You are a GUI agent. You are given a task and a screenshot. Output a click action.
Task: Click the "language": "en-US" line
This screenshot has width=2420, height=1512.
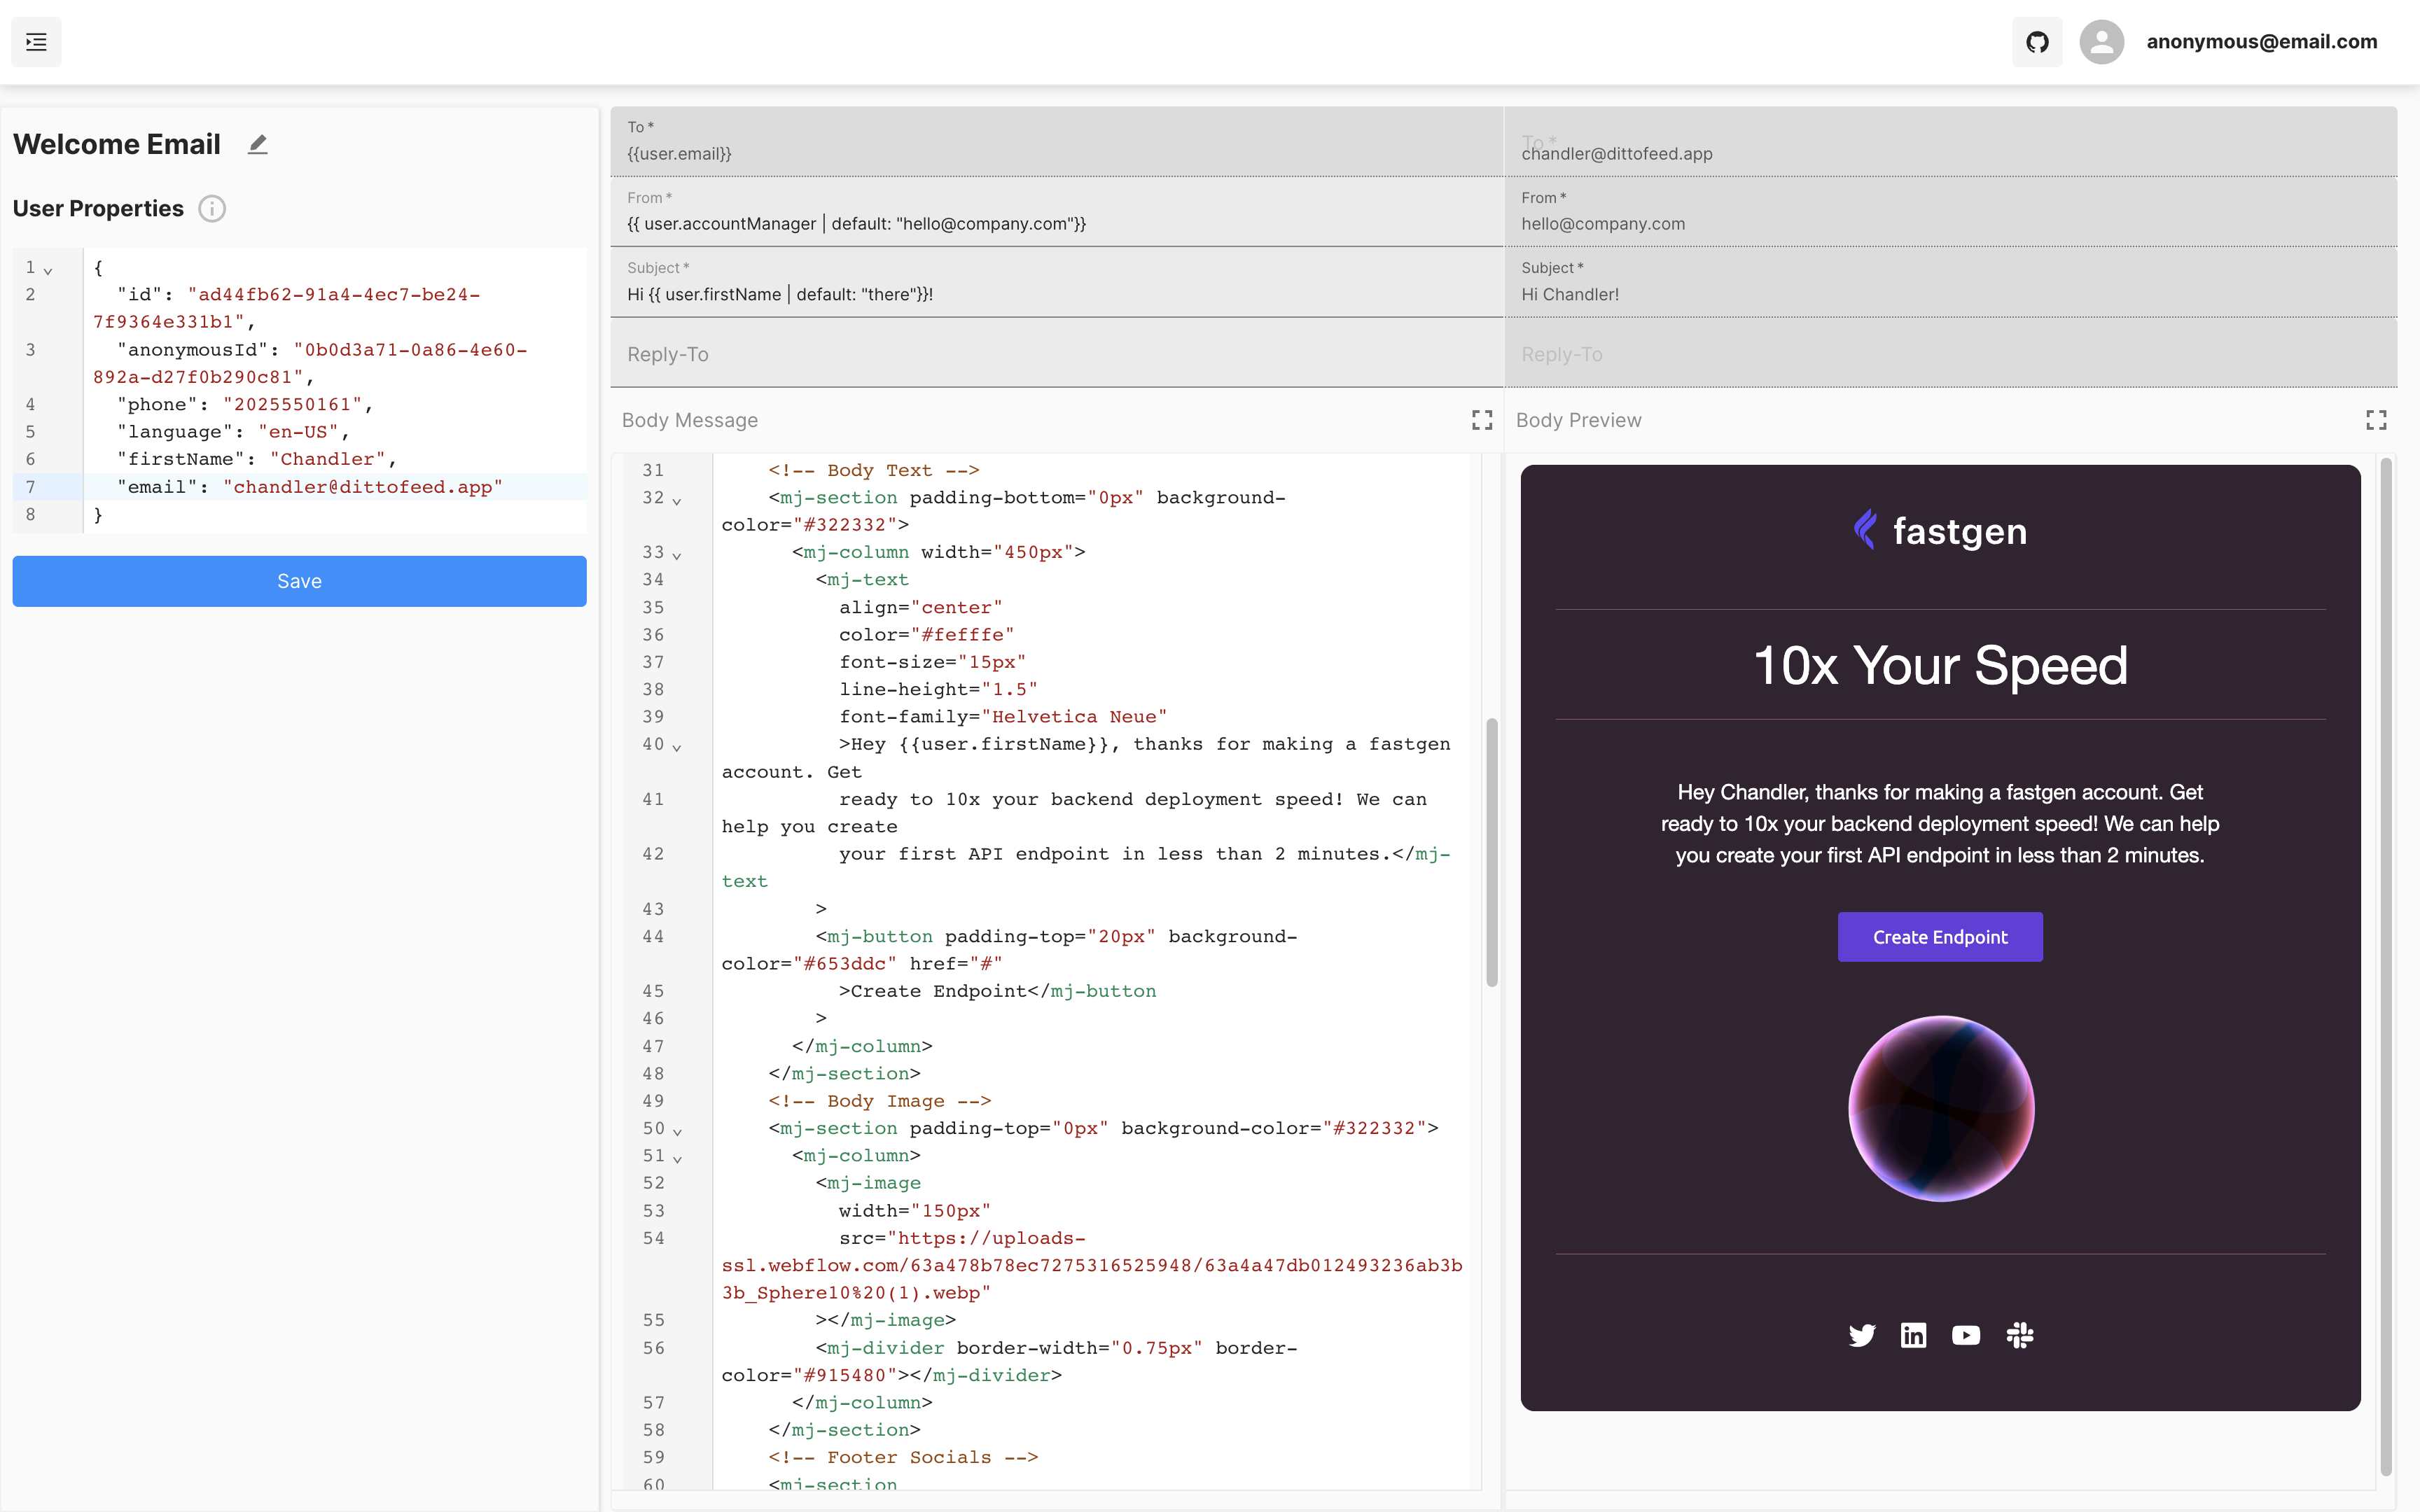pos(233,432)
